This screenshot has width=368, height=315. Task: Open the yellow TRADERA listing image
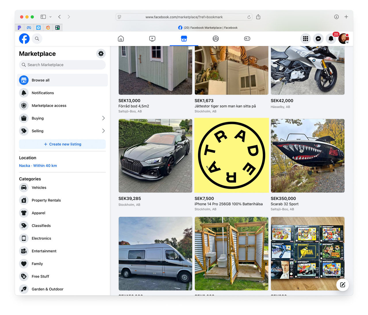[231, 156]
